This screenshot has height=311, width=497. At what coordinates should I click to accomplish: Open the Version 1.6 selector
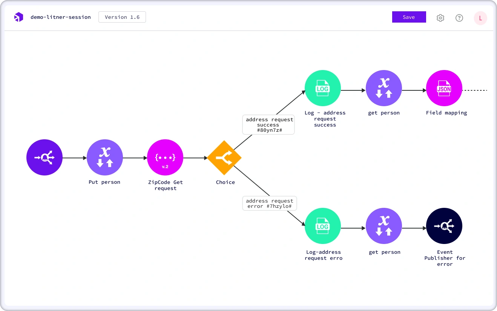(122, 17)
